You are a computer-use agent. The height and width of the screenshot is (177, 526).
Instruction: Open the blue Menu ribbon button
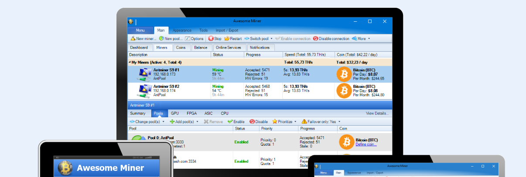click(x=140, y=30)
